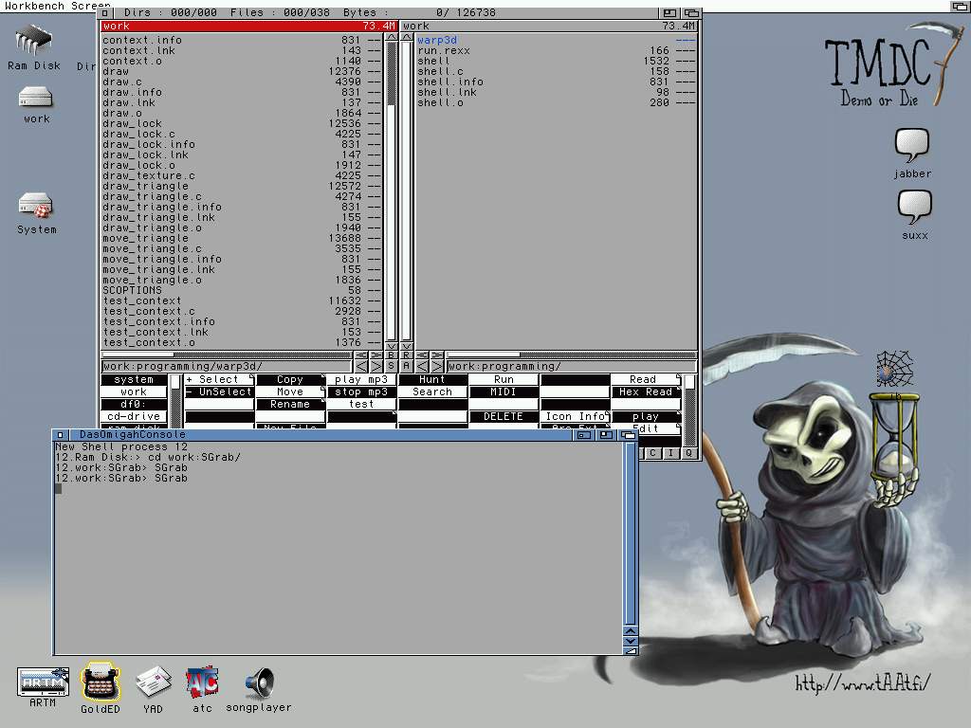This screenshot has height=728, width=971.
Task: Click the small B button between file panes
Action: [x=391, y=355]
